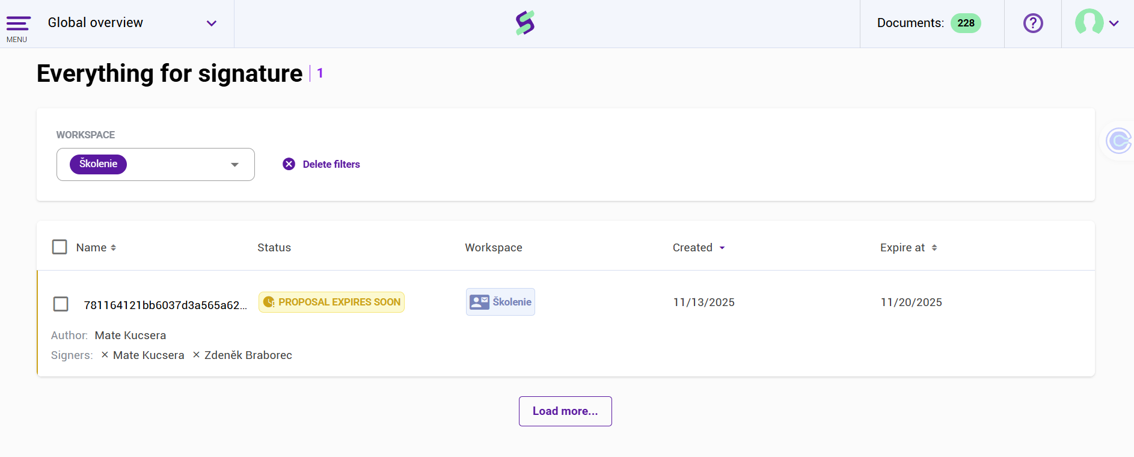
Task: Check the document row checkbox
Action: (x=61, y=304)
